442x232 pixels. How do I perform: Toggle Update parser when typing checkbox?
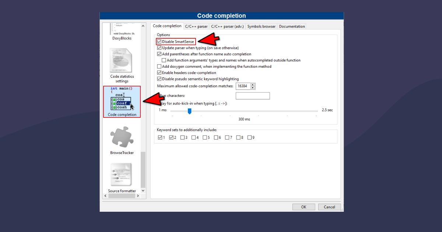[159, 48]
